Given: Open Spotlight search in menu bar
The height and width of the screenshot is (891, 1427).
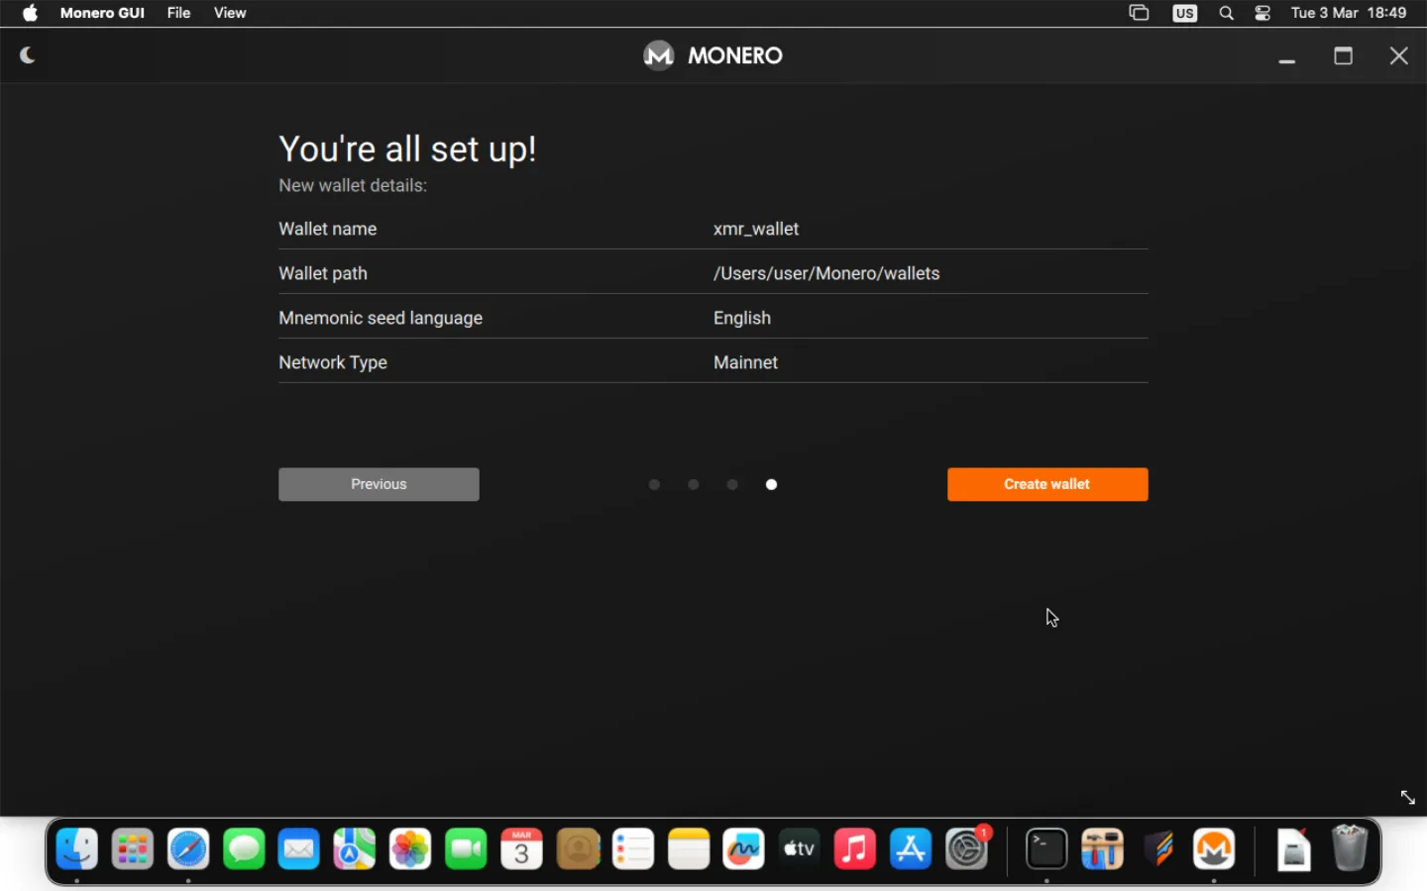Looking at the screenshot, I should pos(1226,13).
